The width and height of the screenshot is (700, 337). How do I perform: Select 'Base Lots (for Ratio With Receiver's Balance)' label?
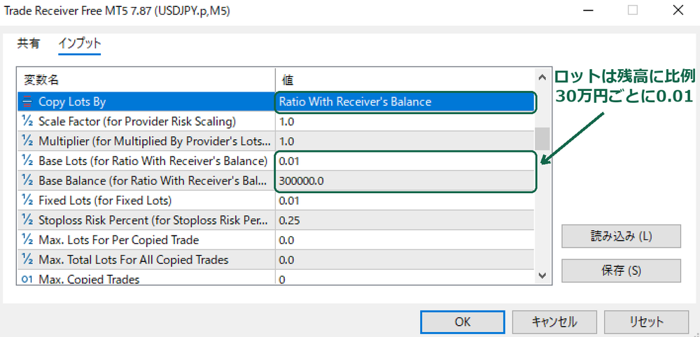[153, 161]
